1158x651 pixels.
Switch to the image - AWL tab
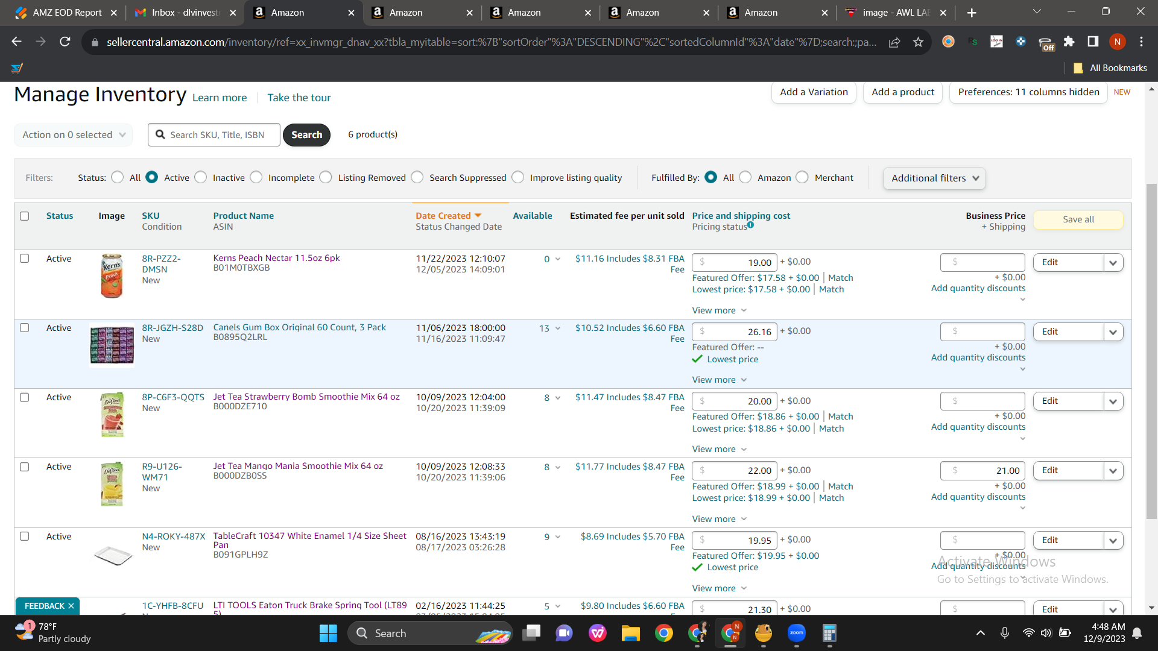(896, 13)
